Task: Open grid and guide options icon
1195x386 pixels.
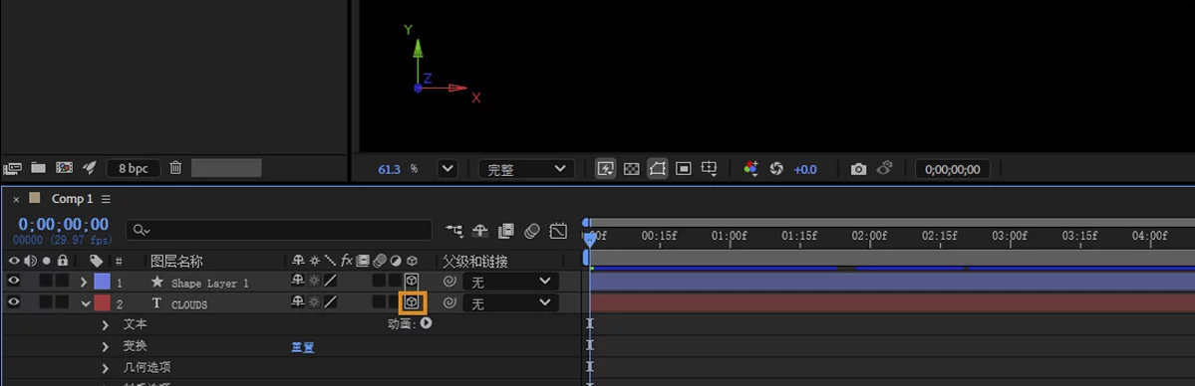Action: 710,169
